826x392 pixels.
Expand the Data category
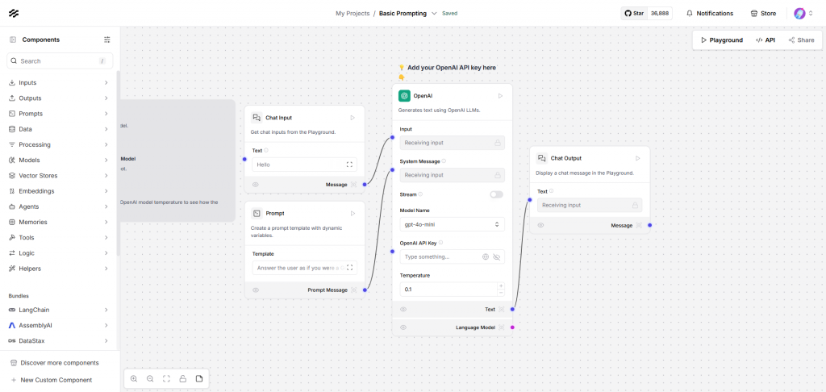click(59, 129)
